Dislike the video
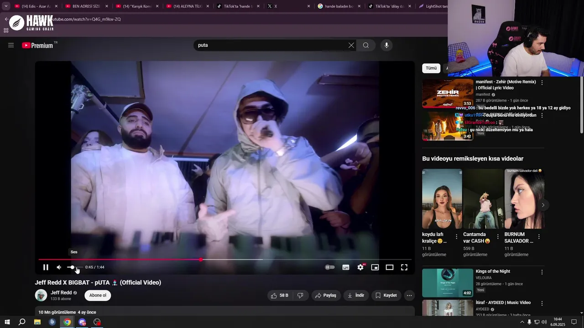Screen dimensions: 584x328 [300, 295]
